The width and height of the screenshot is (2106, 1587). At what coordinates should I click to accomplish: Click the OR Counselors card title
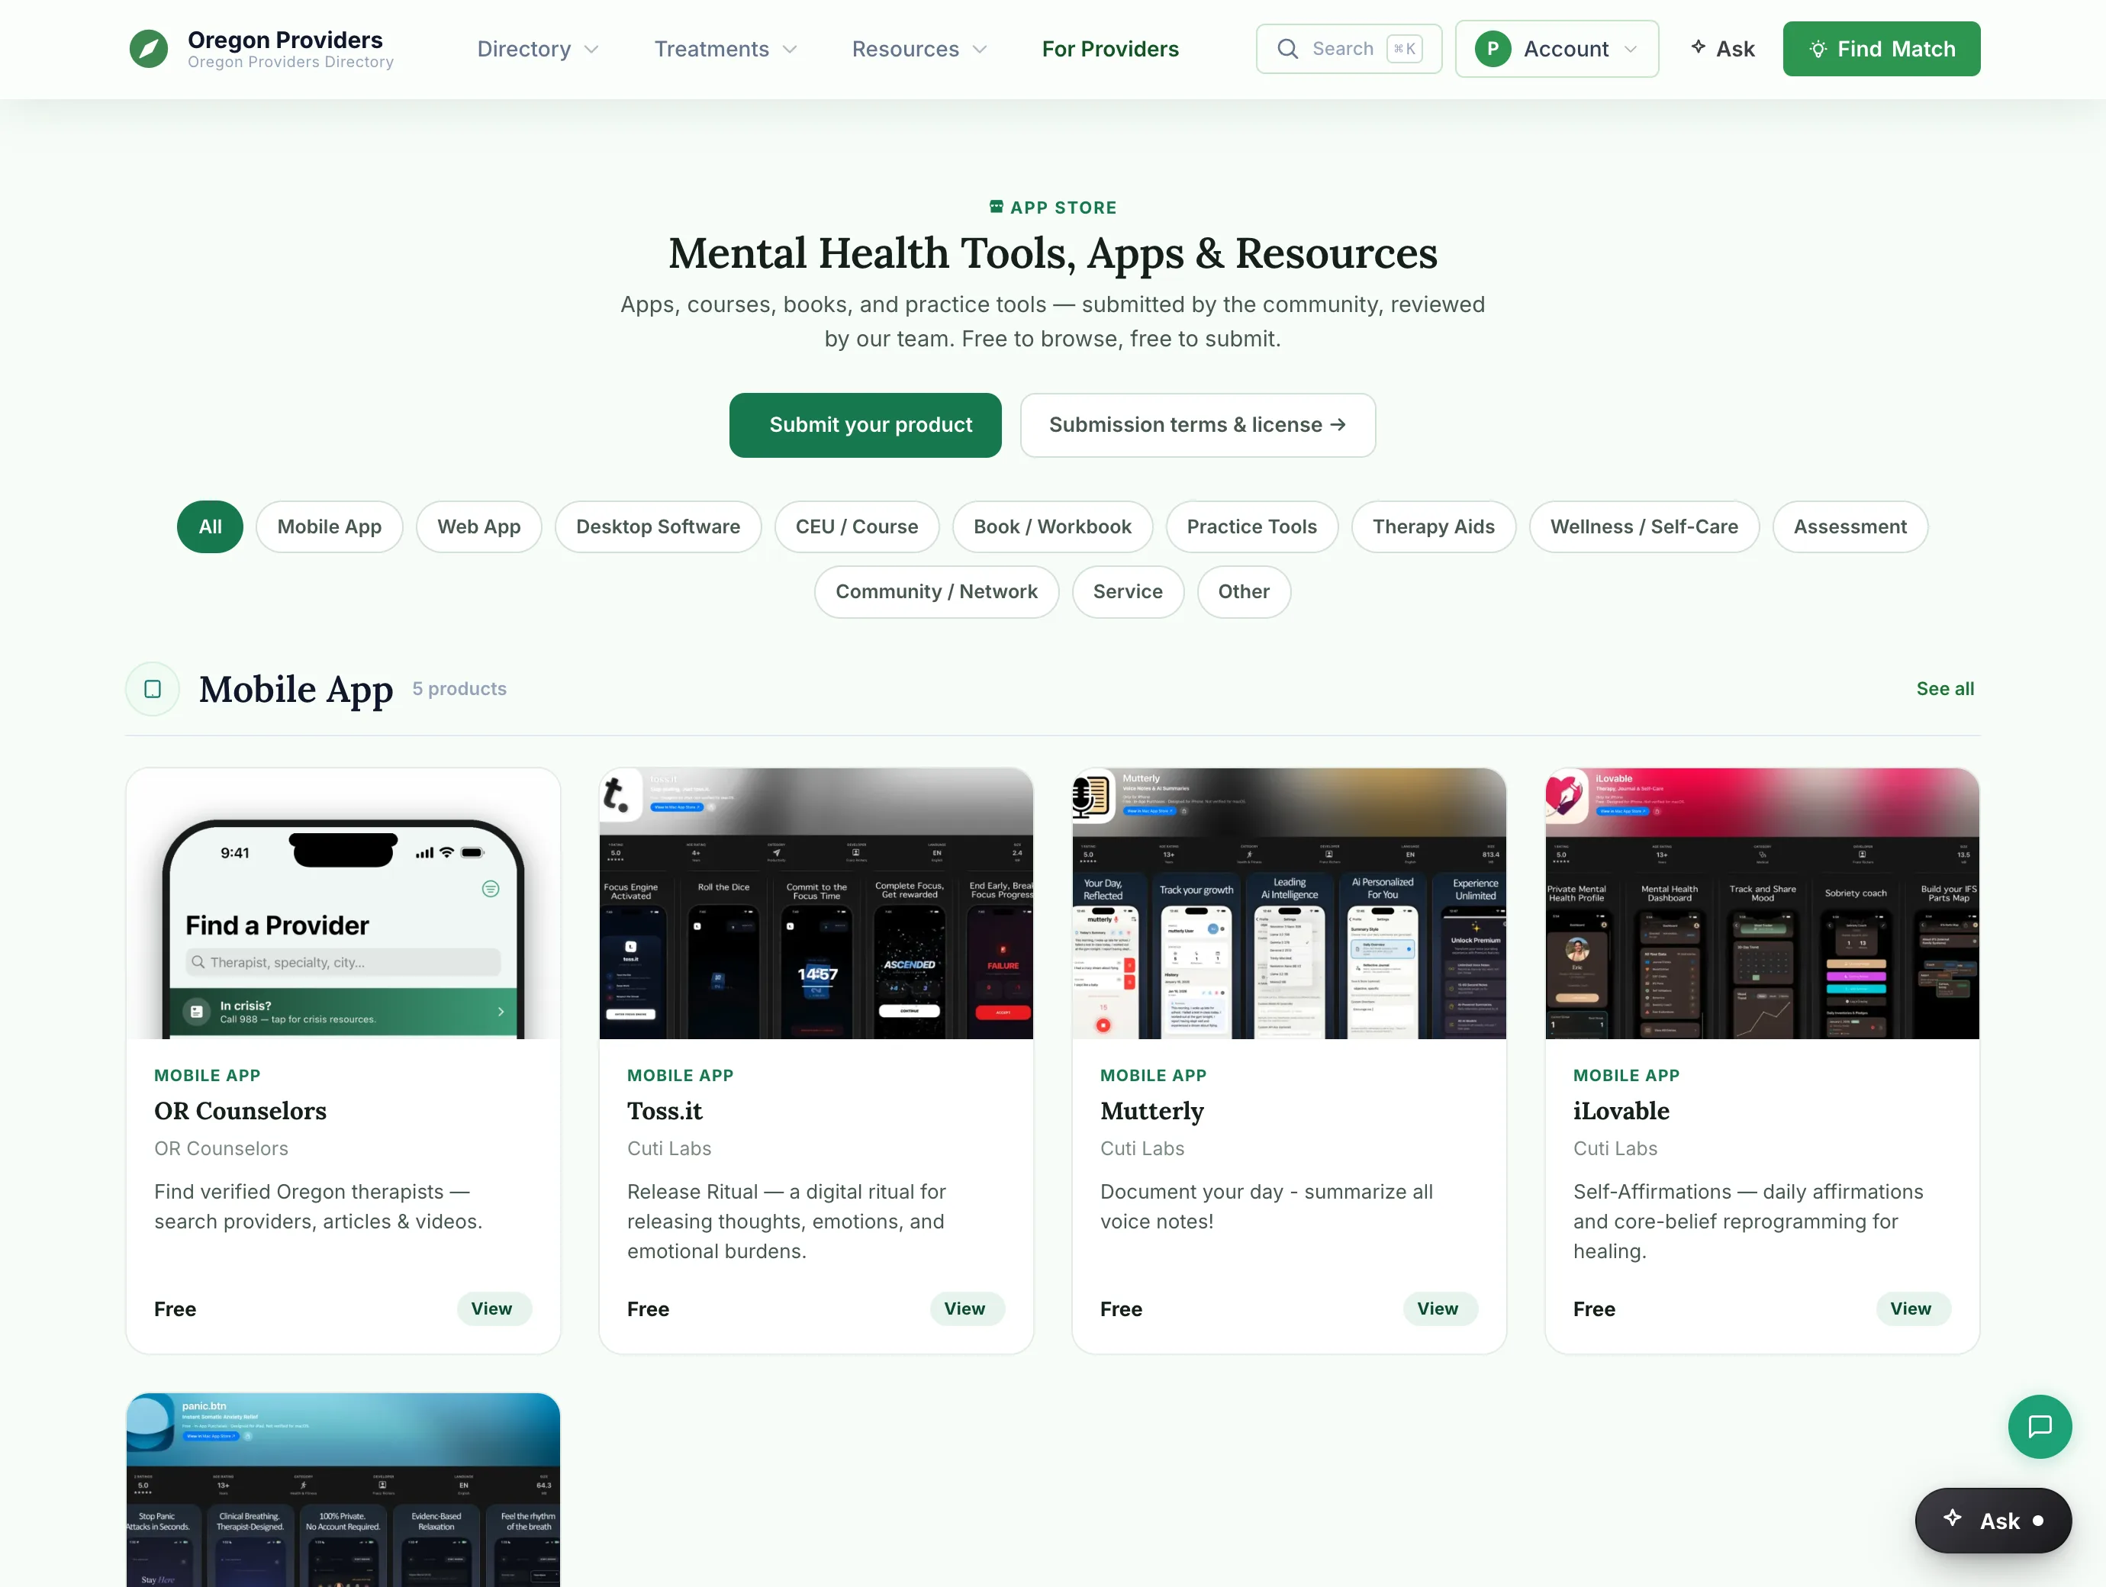click(x=240, y=1111)
